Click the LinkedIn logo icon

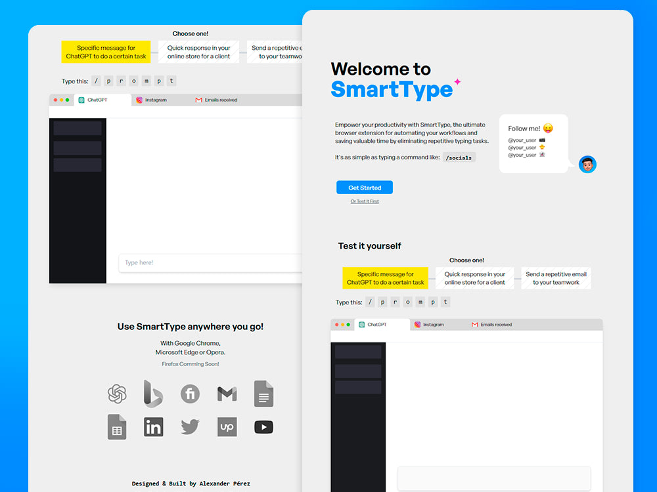click(153, 427)
